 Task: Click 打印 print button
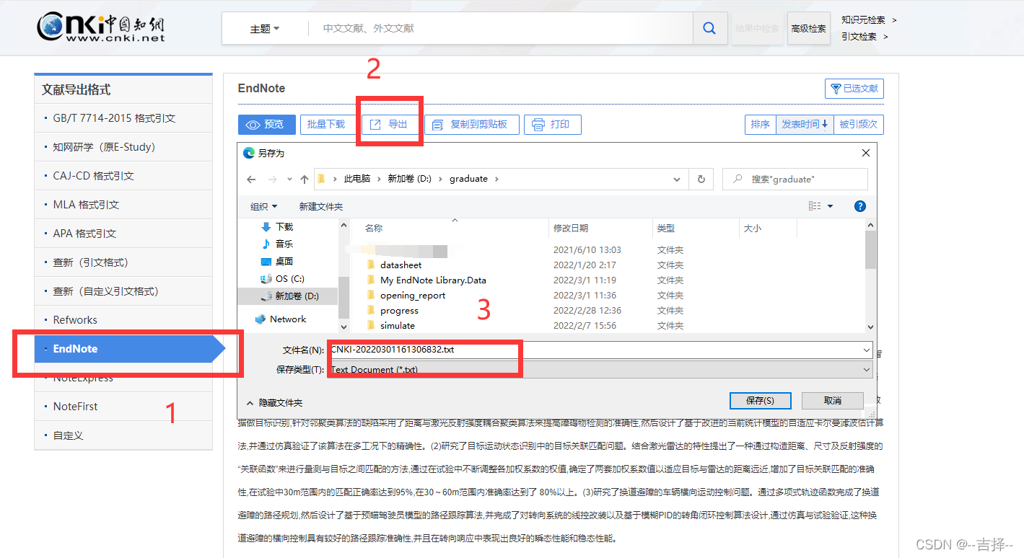coord(552,125)
